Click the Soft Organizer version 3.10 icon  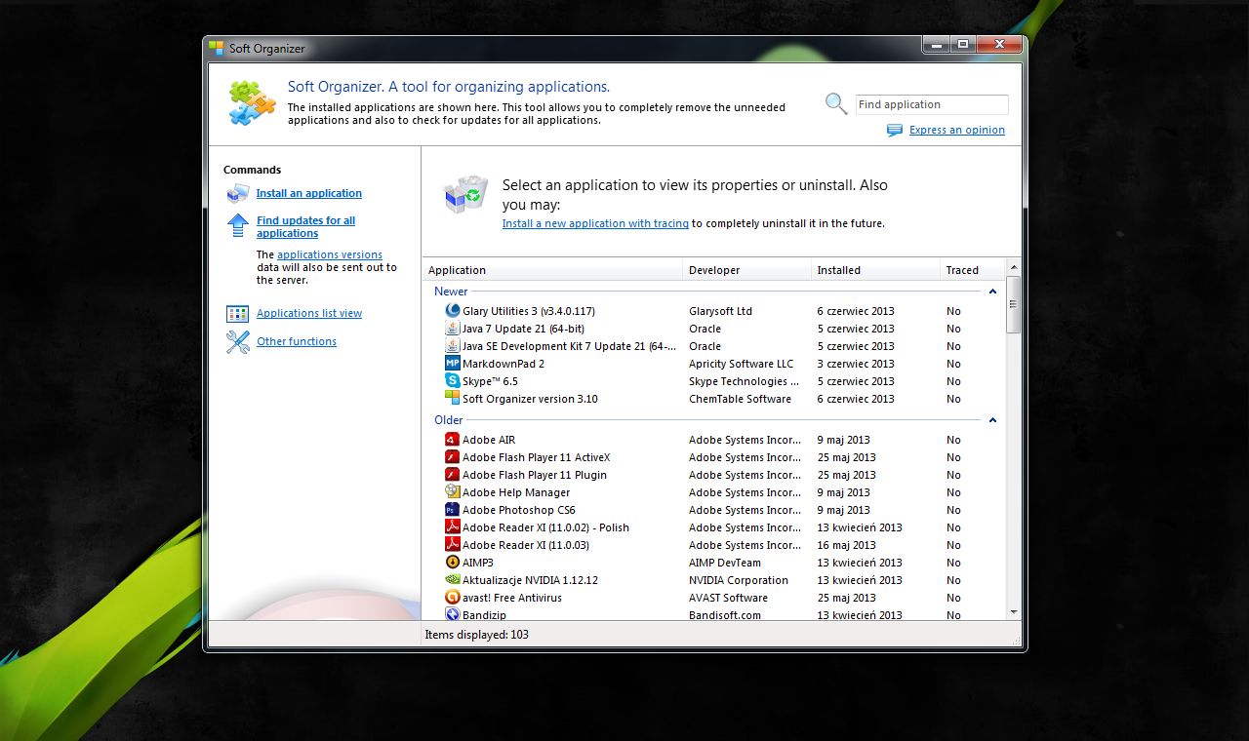point(453,399)
